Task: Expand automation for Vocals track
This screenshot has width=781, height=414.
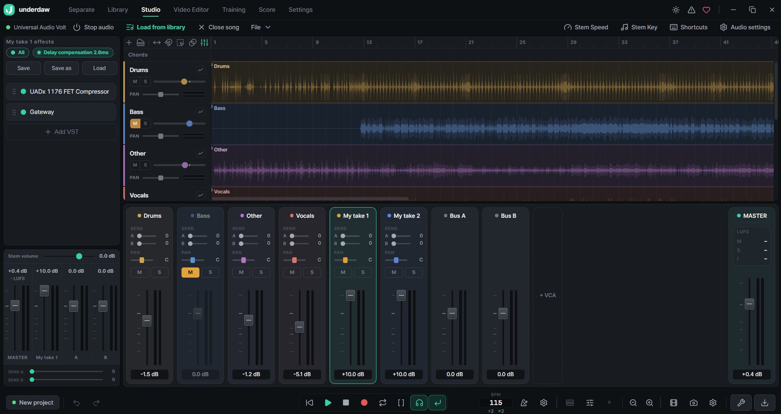Action: [201, 195]
